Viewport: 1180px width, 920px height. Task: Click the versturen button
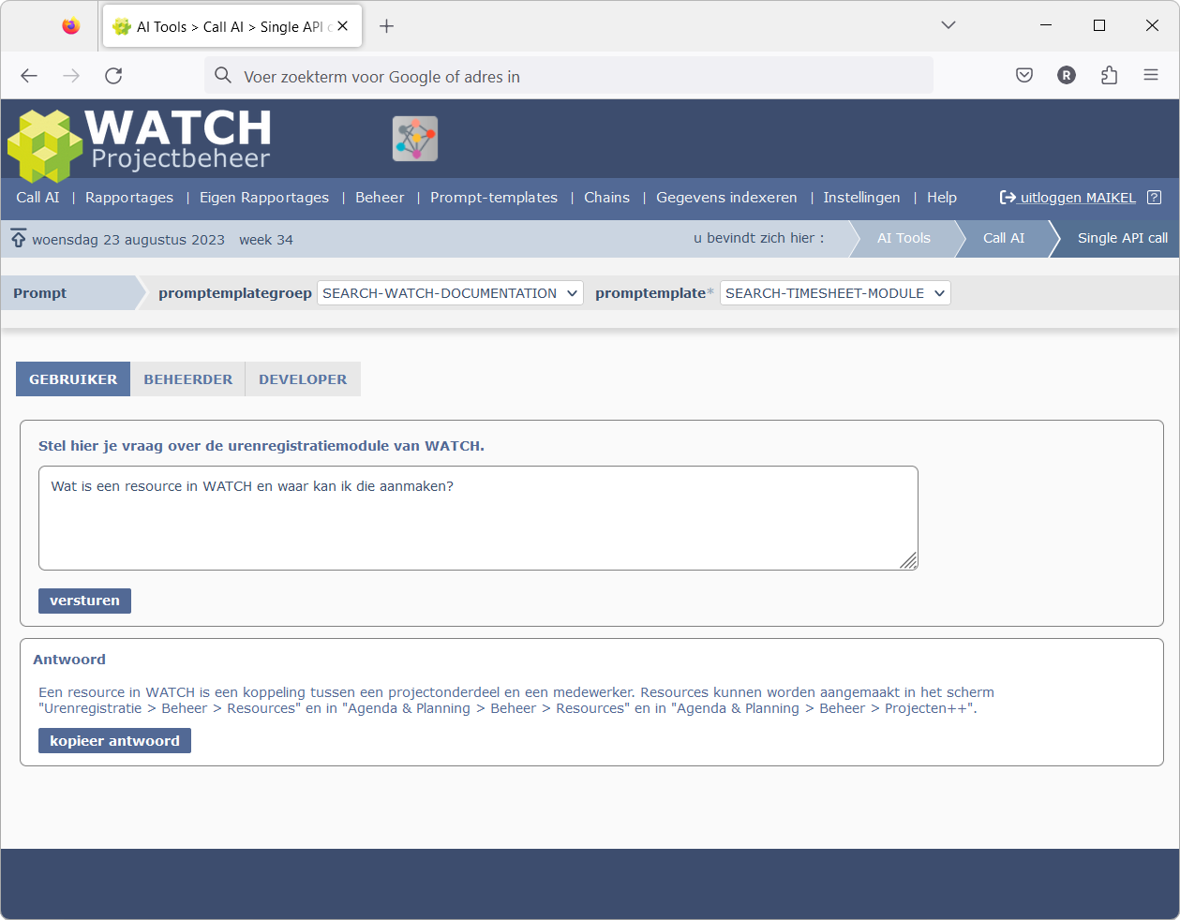[x=84, y=601]
